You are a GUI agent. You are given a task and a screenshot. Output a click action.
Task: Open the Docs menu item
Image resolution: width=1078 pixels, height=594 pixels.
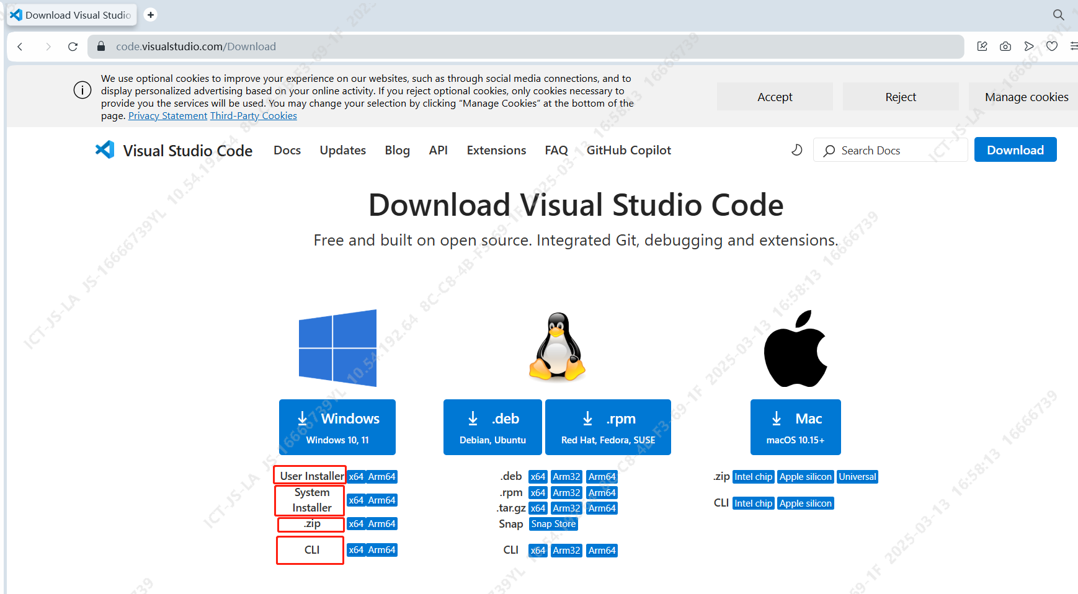(x=287, y=150)
